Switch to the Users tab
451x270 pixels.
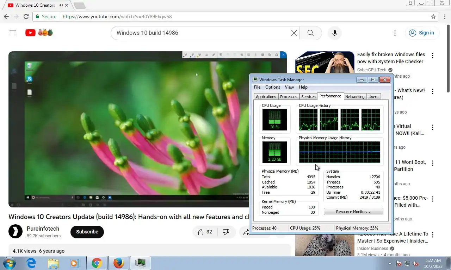point(373,97)
